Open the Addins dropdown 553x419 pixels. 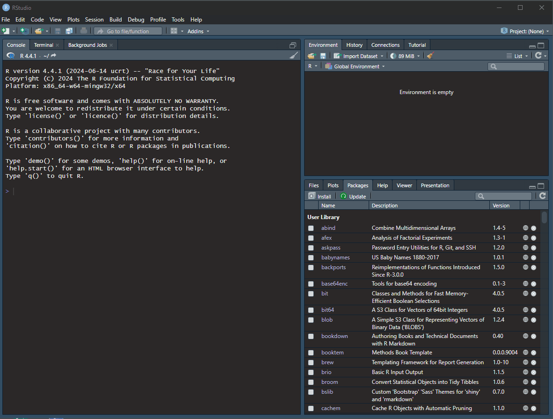(198, 31)
